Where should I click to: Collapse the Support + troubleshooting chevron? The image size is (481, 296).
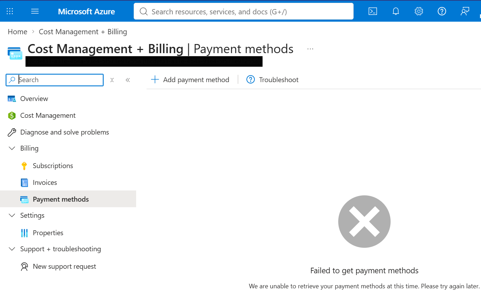tap(12, 249)
